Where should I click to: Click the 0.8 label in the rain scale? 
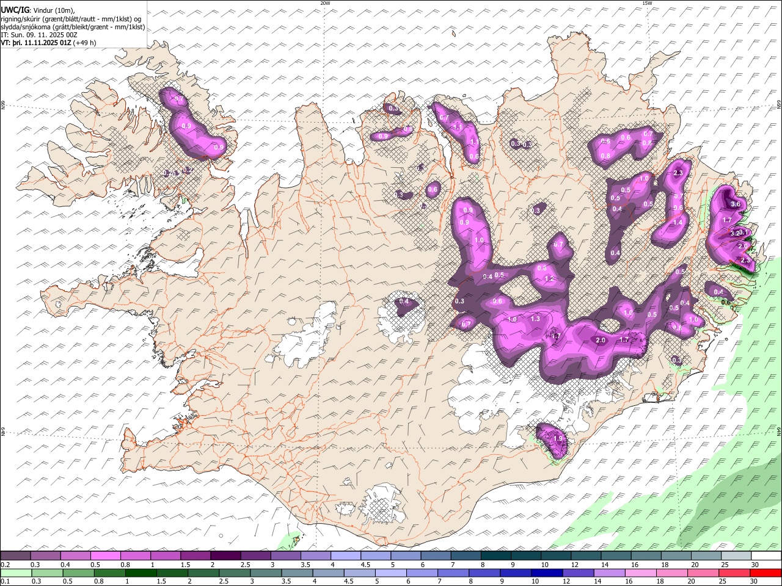pyautogui.click(x=98, y=582)
